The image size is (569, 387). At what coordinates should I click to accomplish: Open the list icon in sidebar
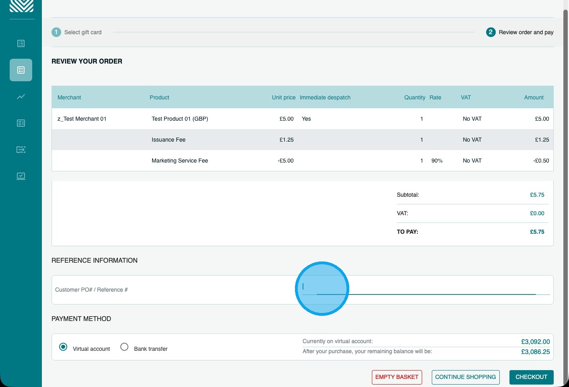coord(21,43)
